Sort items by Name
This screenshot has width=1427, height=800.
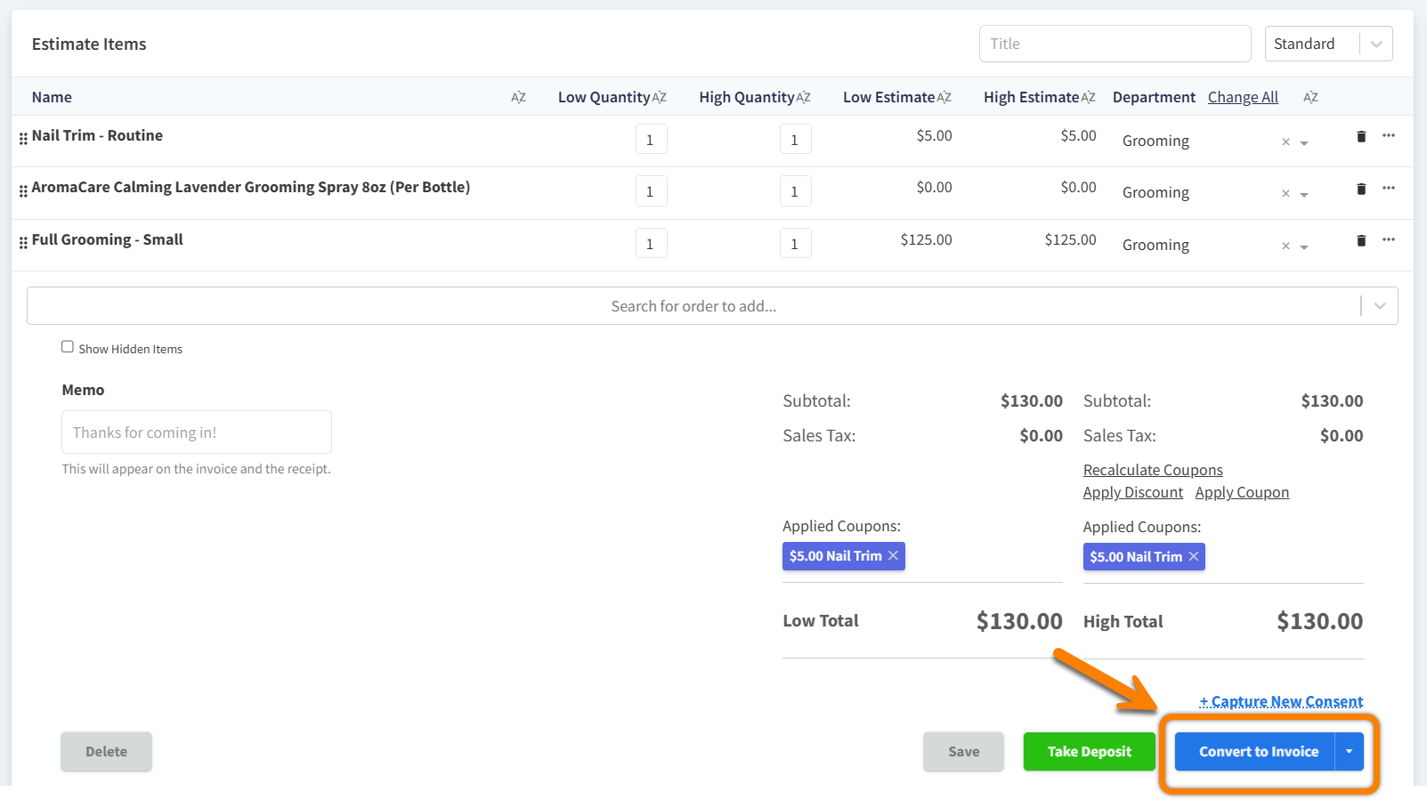[518, 97]
